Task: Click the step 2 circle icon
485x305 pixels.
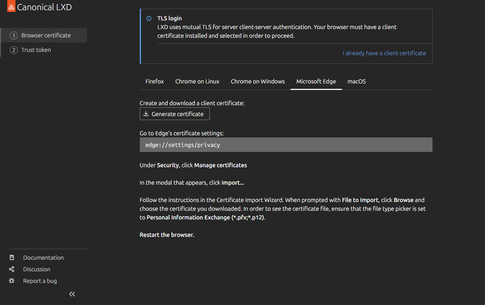Action: click(14, 50)
